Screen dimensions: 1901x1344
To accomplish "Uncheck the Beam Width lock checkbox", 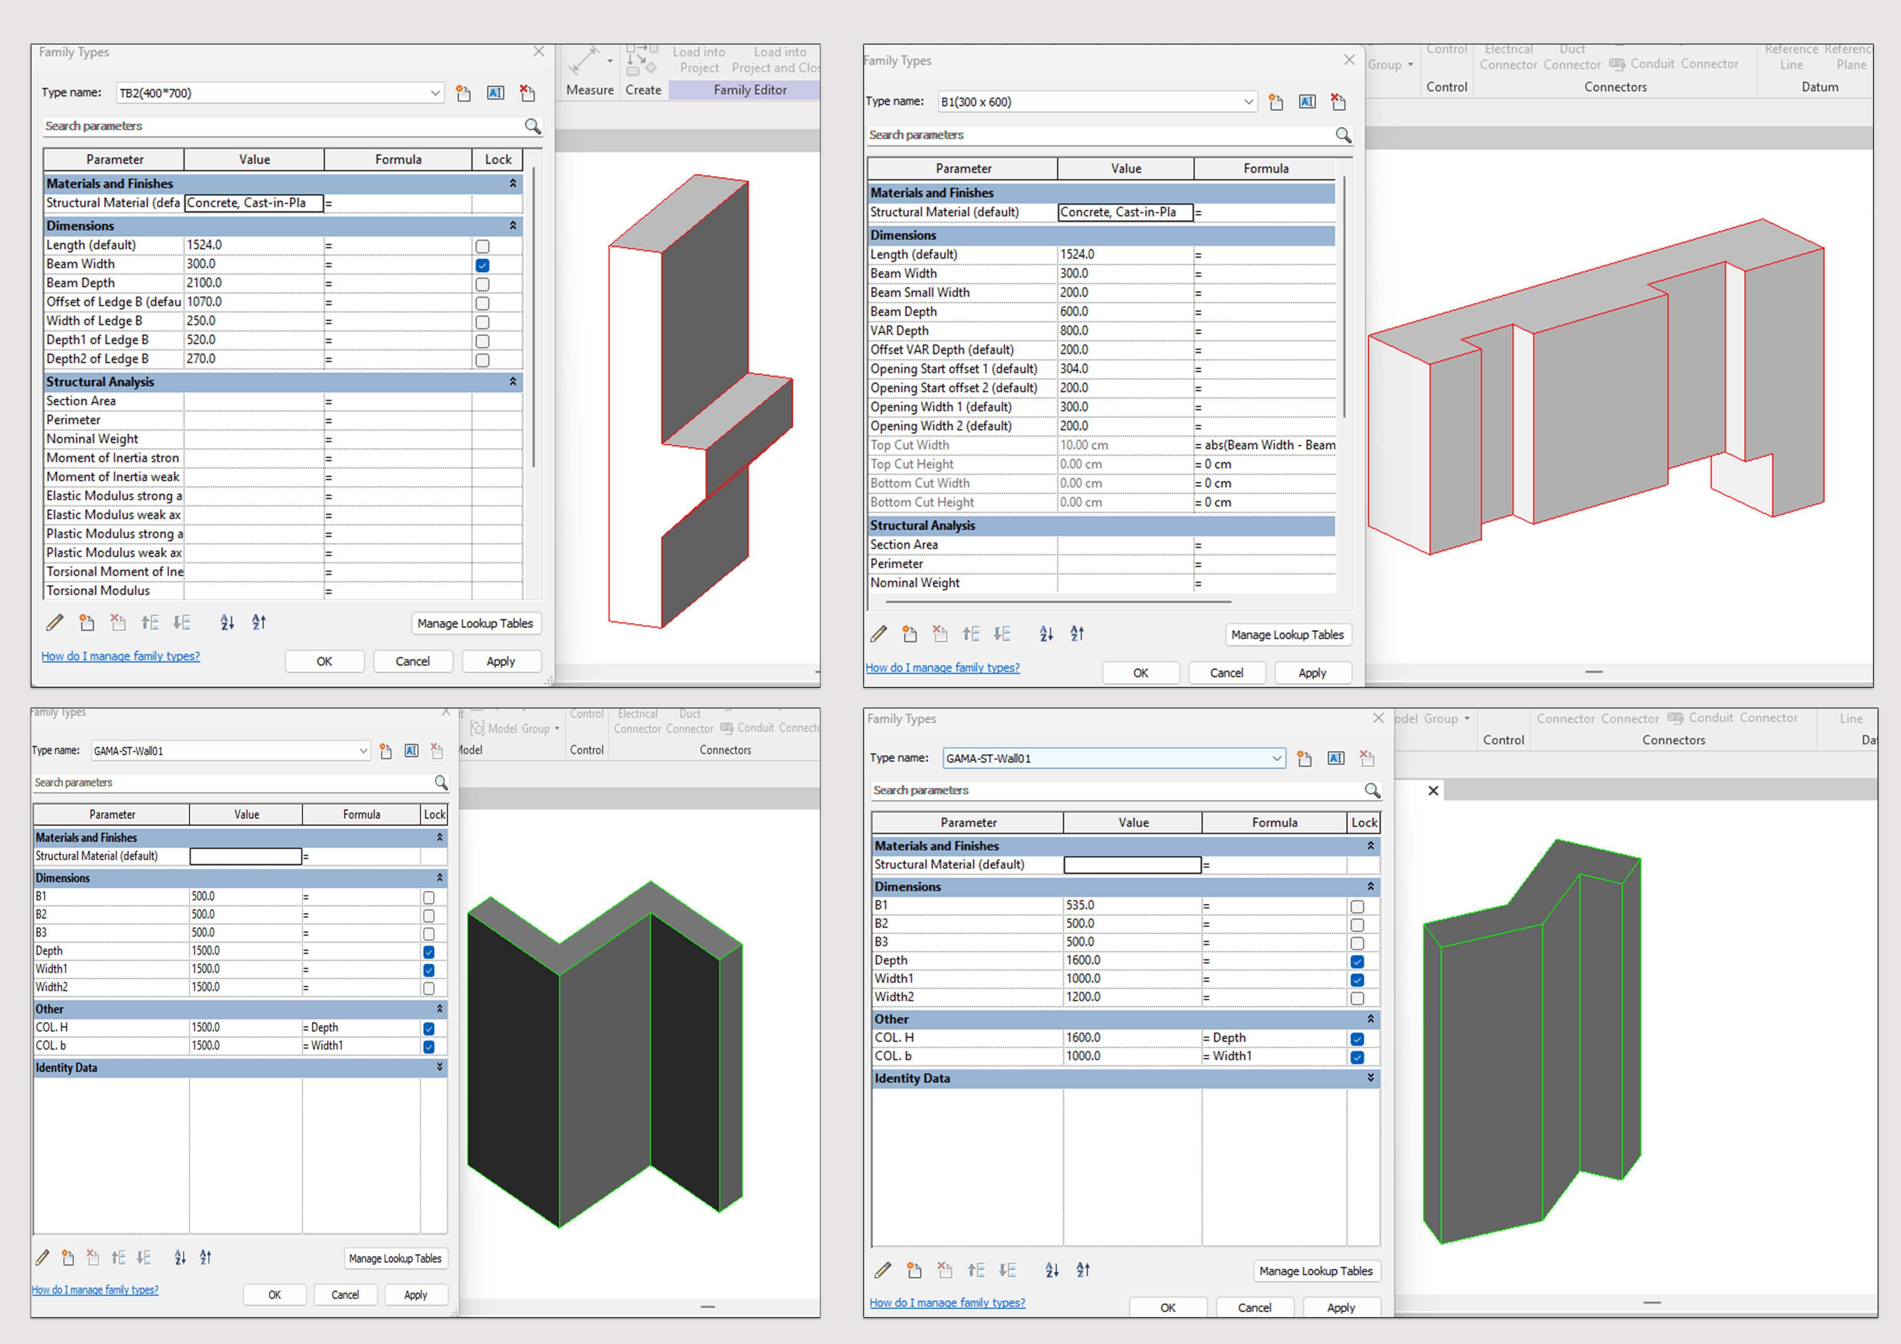I will (482, 265).
